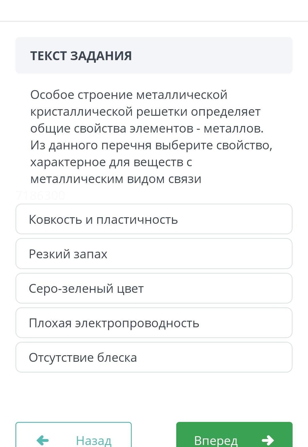The width and height of the screenshot is (308, 447).
Task: Return to previous question via Назад
Action: 74,435
